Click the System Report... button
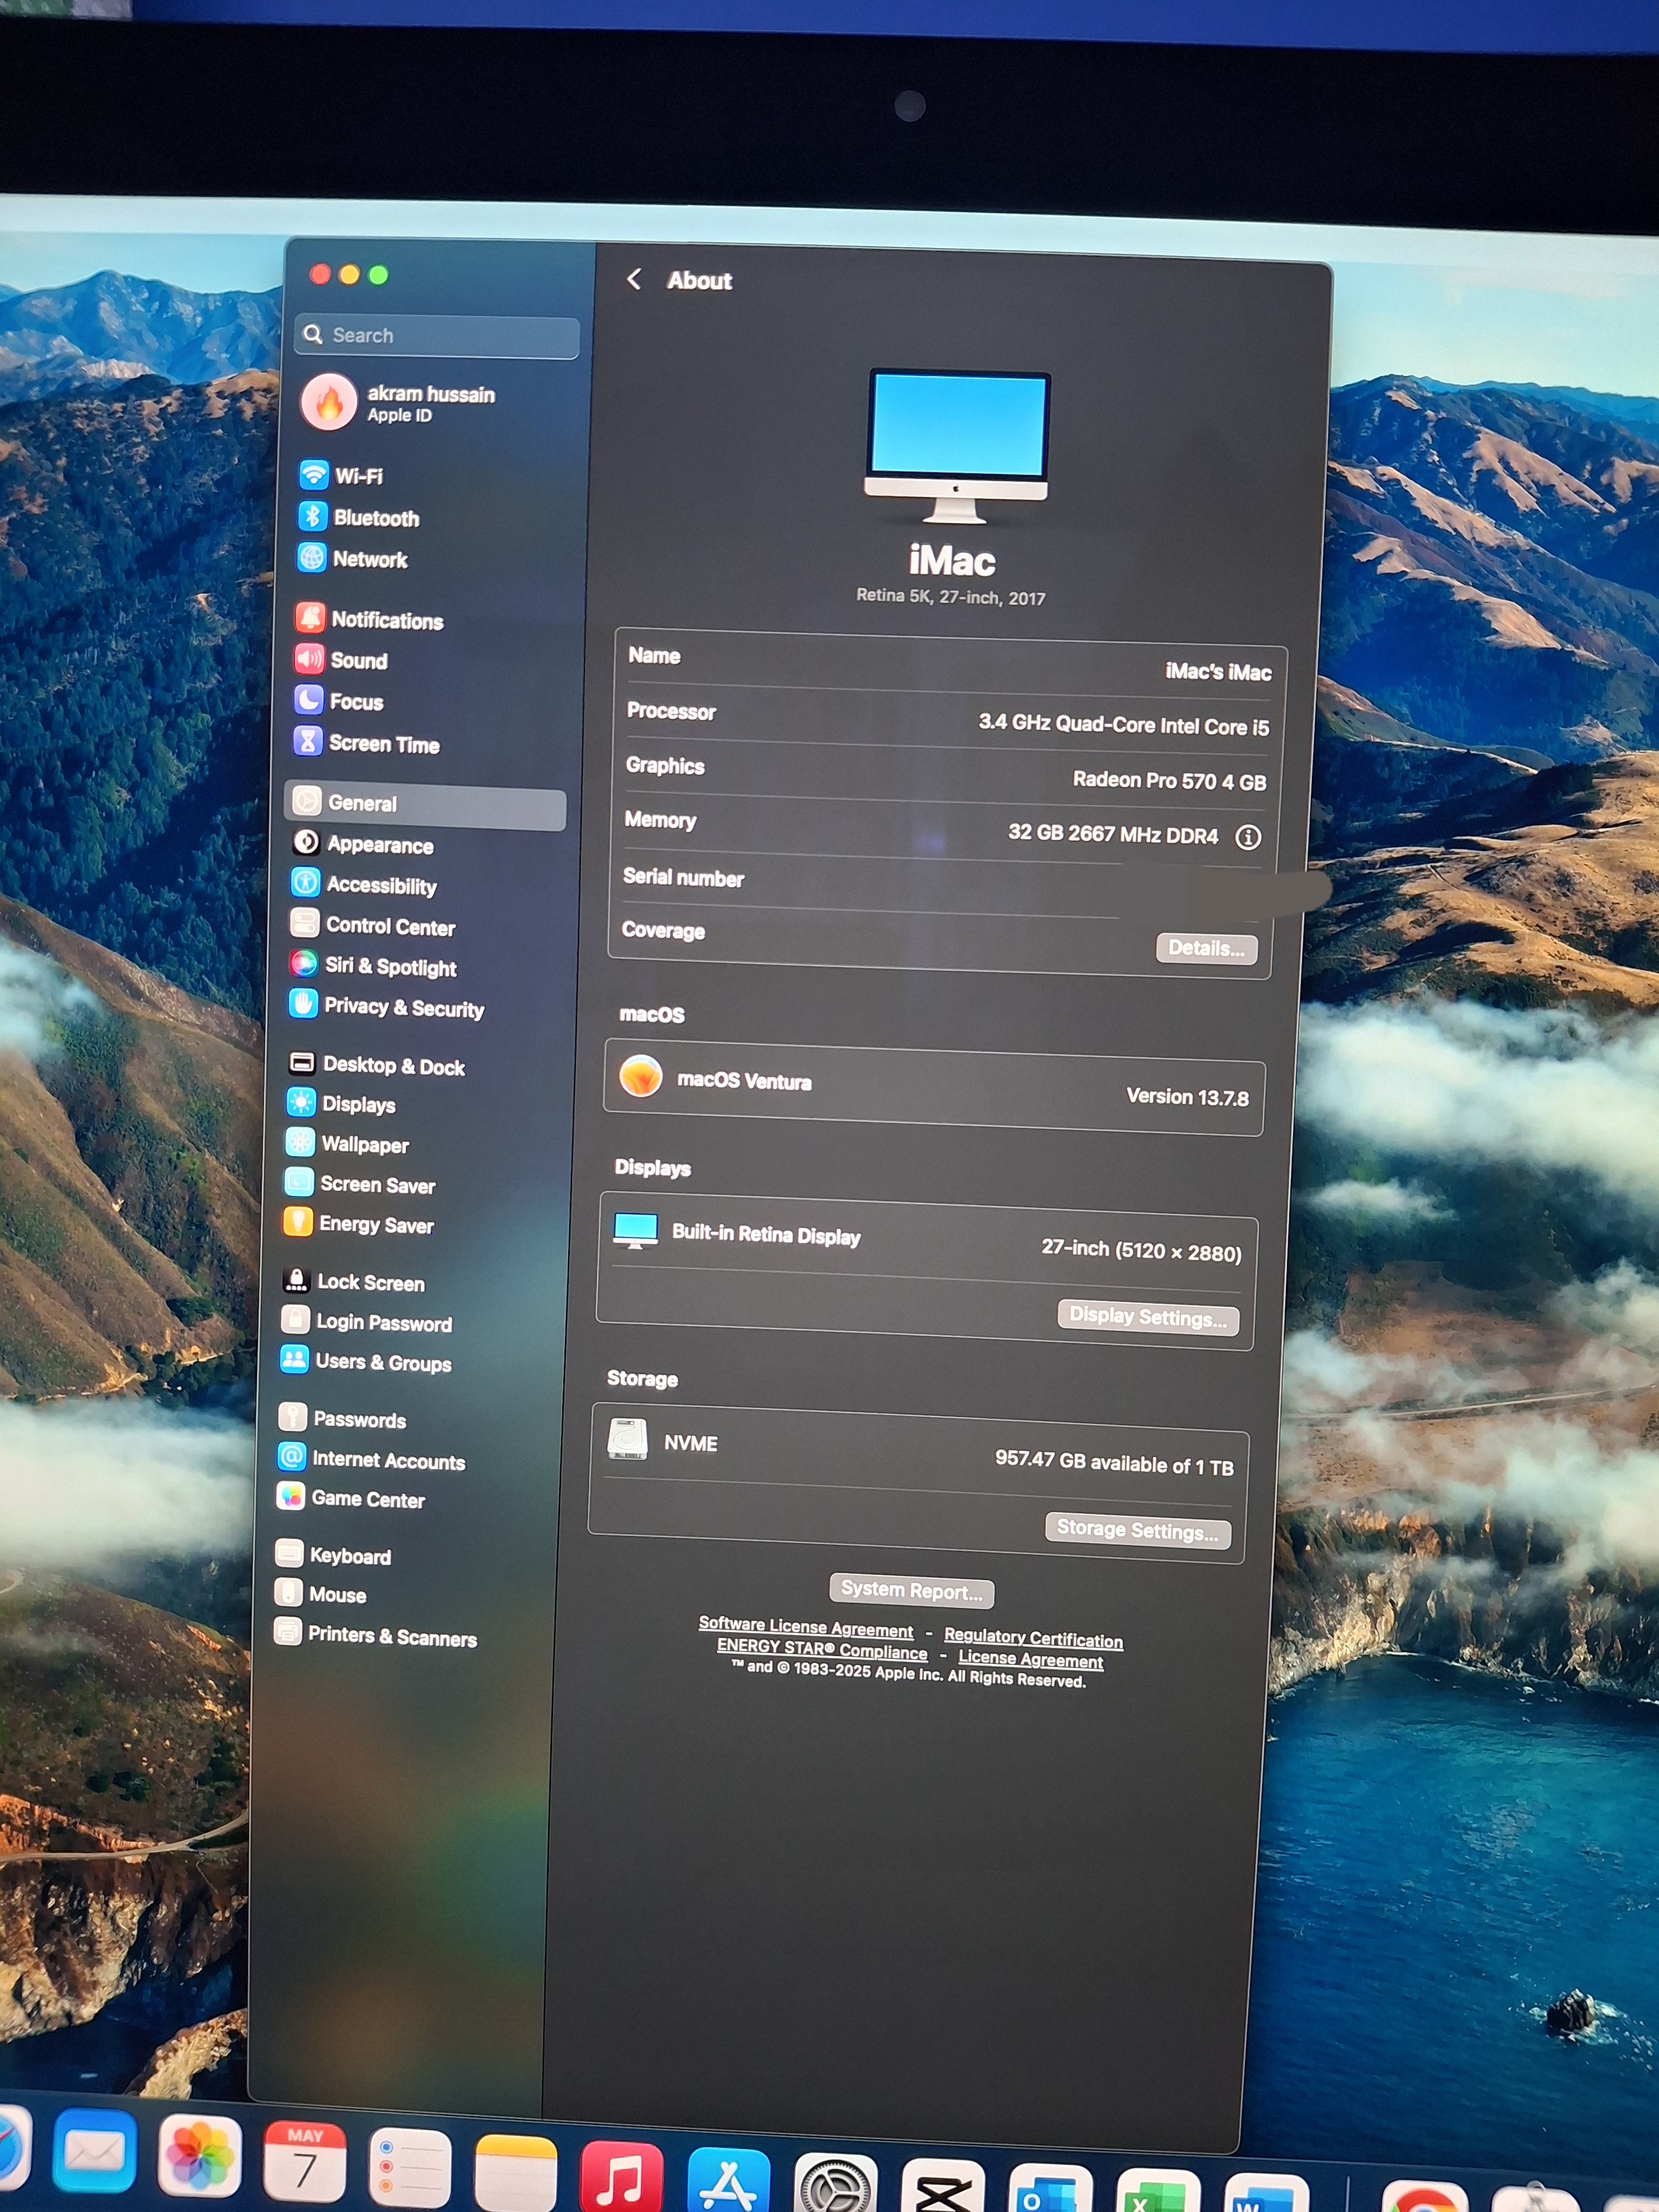Viewport: 1659px width, 2212px height. pos(911,1590)
